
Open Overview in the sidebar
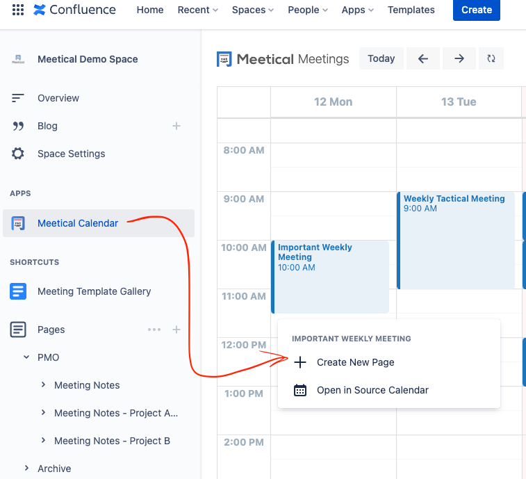tap(58, 98)
